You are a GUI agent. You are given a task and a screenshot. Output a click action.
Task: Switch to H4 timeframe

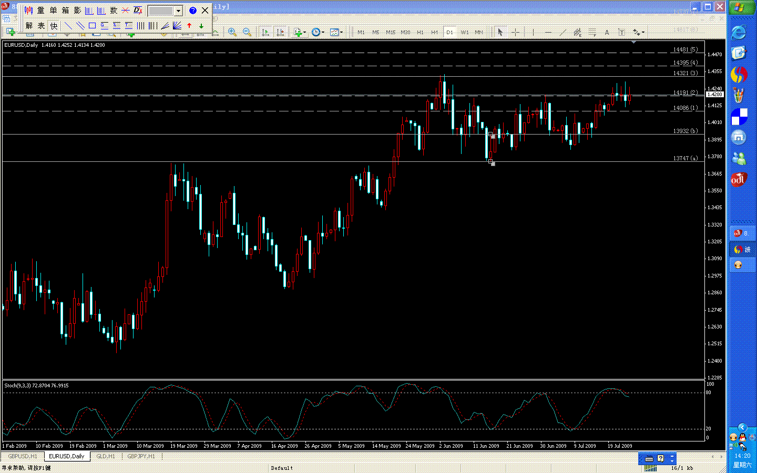(435, 32)
